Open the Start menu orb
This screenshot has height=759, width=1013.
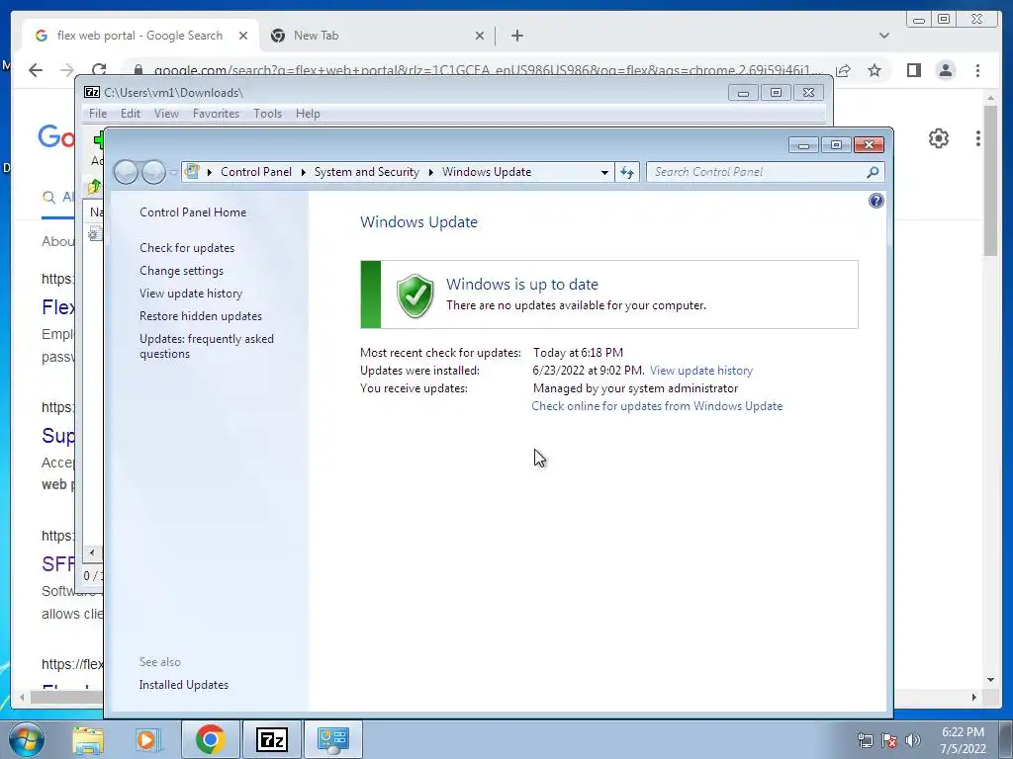click(27, 739)
